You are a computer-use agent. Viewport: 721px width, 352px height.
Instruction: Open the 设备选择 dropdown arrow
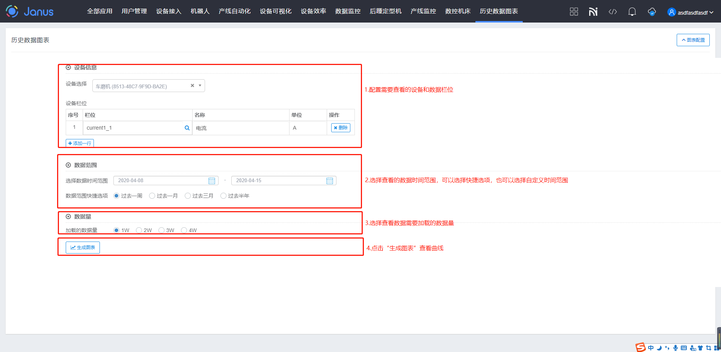200,86
